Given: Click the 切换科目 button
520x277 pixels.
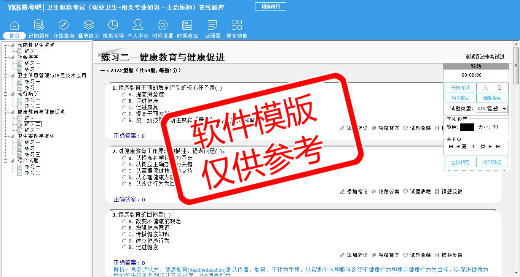Looking at the screenshot, I should 270,6.
